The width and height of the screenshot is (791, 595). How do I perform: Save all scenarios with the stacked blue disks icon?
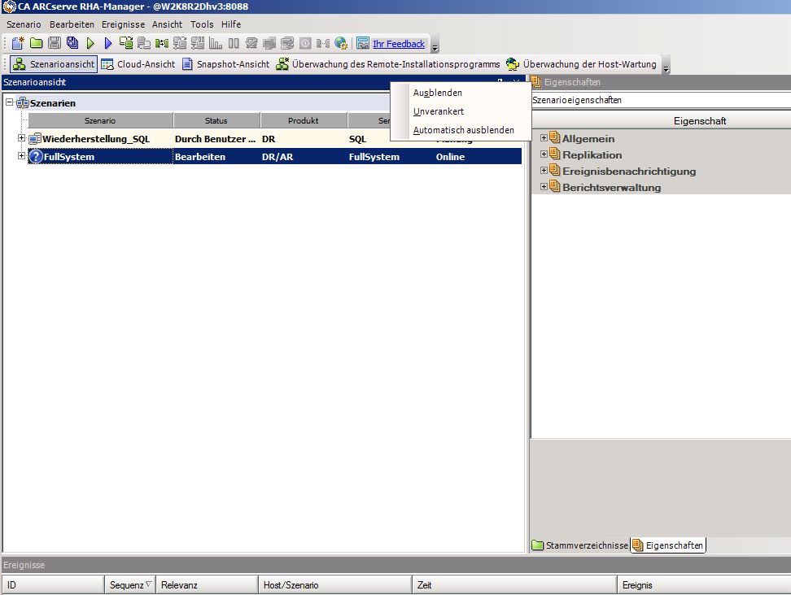[x=72, y=43]
